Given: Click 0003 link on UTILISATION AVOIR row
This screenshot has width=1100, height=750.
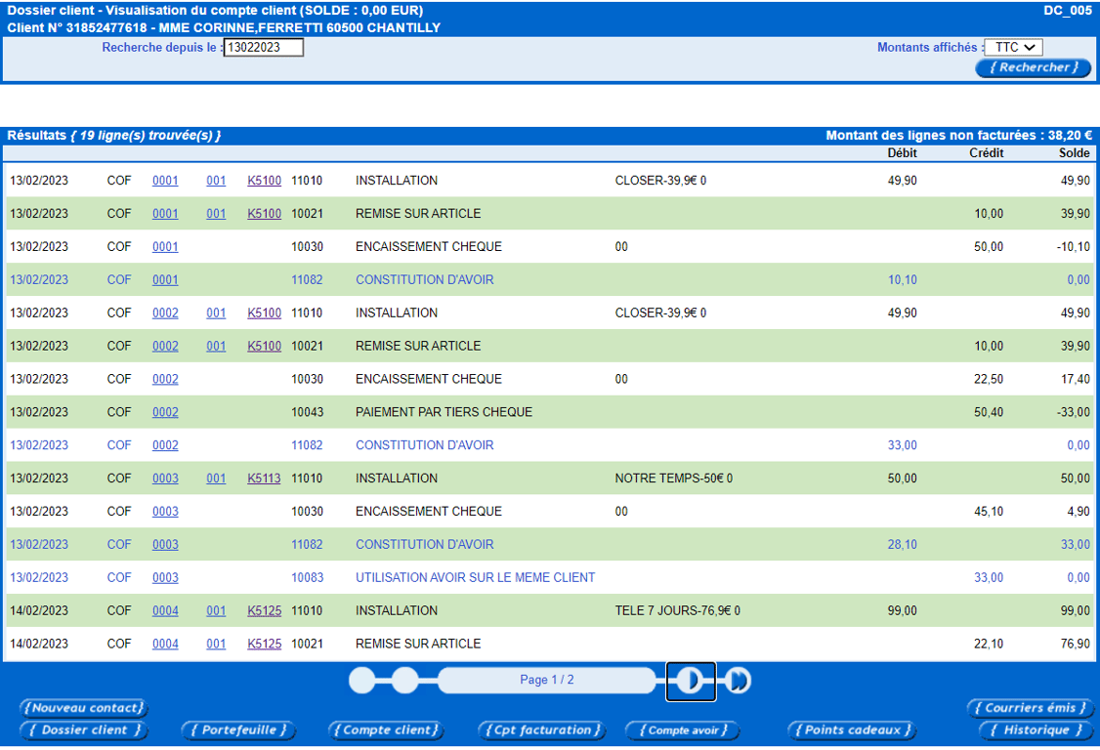Looking at the screenshot, I should pyautogui.click(x=165, y=578).
